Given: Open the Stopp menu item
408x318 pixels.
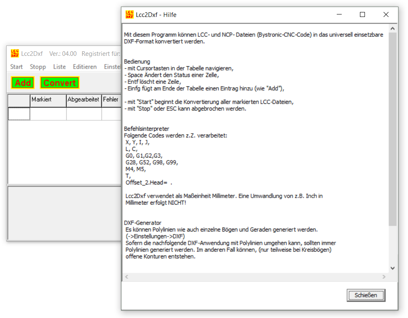Looking at the screenshot, I should click(38, 67).
